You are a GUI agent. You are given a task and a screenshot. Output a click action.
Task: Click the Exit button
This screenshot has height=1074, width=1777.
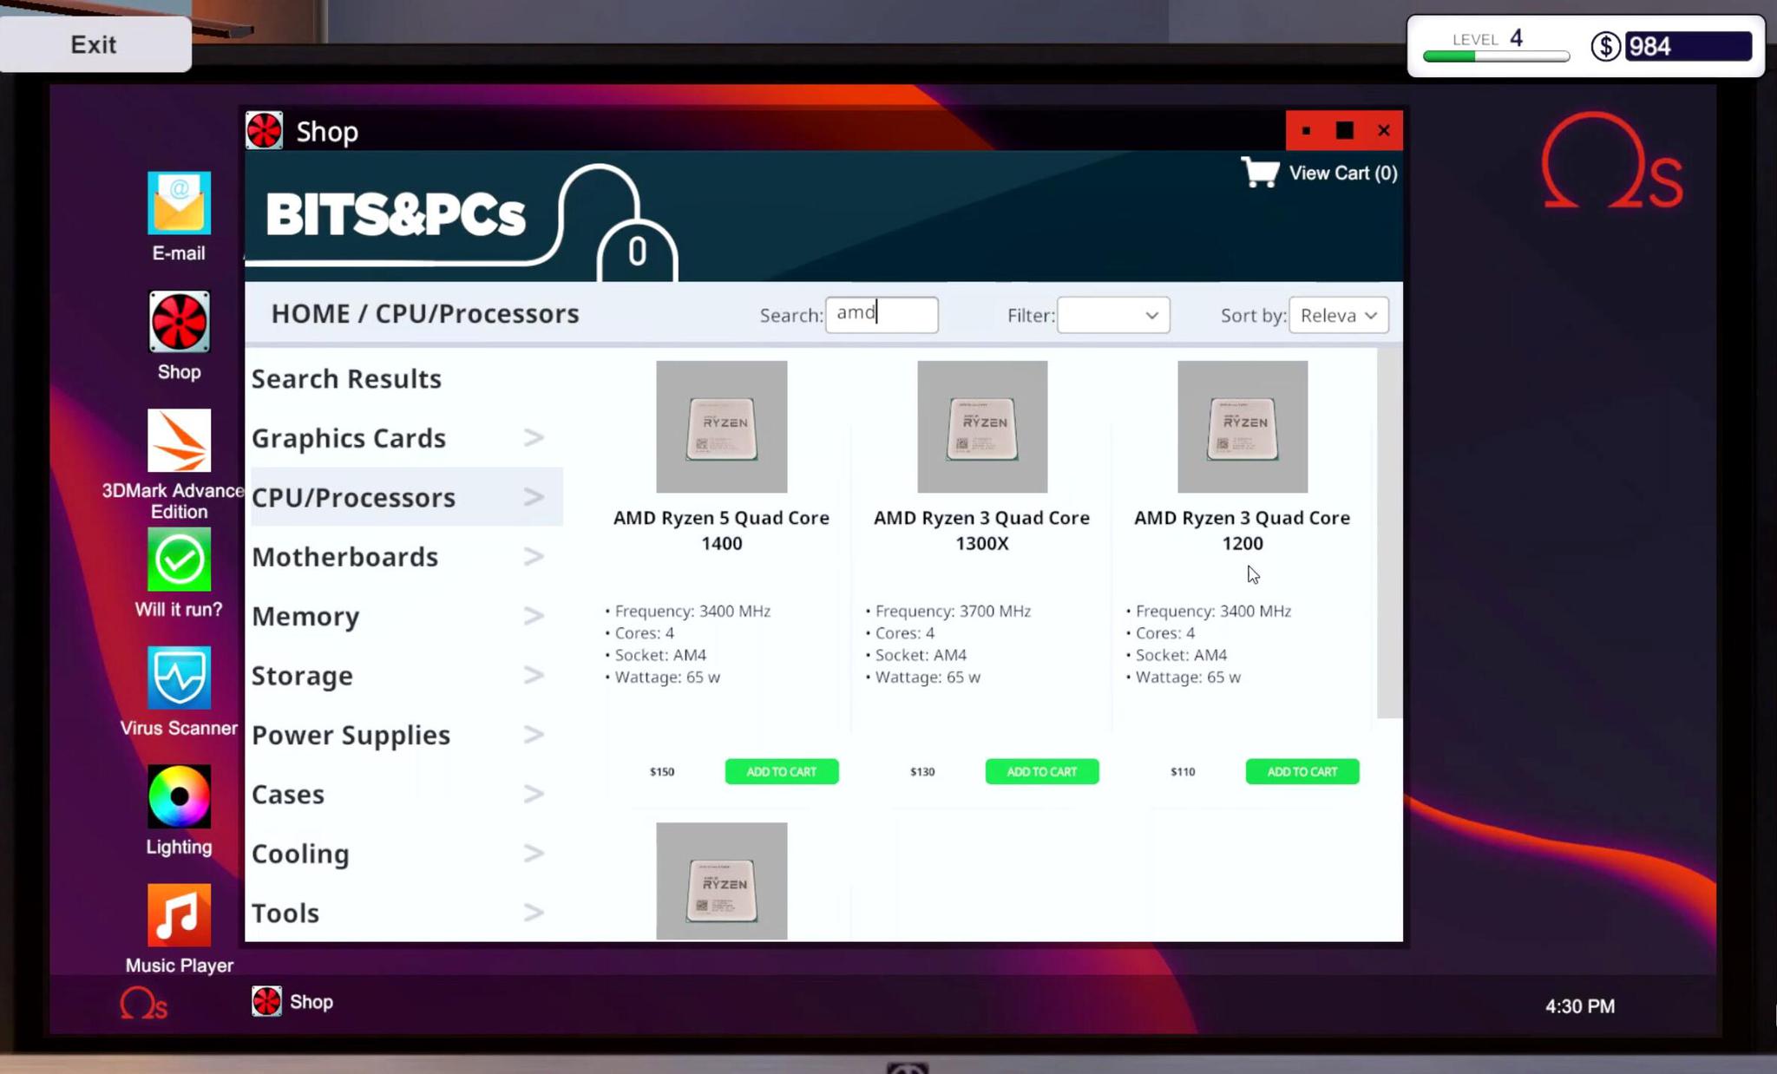coord(94,44)
